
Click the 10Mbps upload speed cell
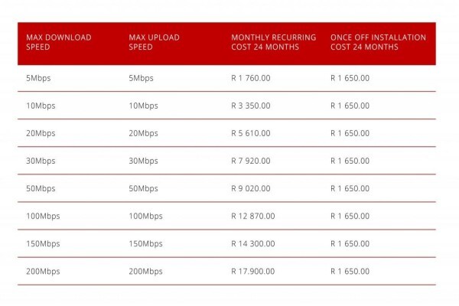[143, 106]
